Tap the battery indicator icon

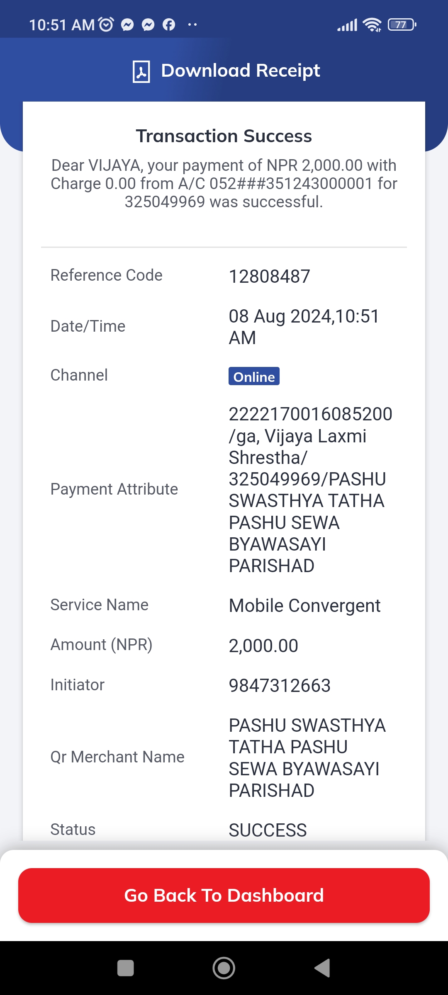coord(402,25)
